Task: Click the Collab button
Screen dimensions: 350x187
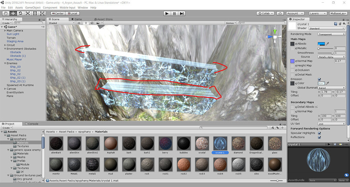Action: pyautogui.click(x=265, y=14)
